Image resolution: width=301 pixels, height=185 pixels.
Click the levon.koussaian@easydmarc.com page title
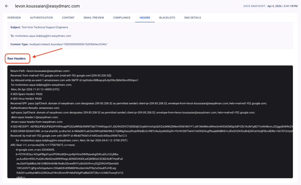(x=47, y=6)
